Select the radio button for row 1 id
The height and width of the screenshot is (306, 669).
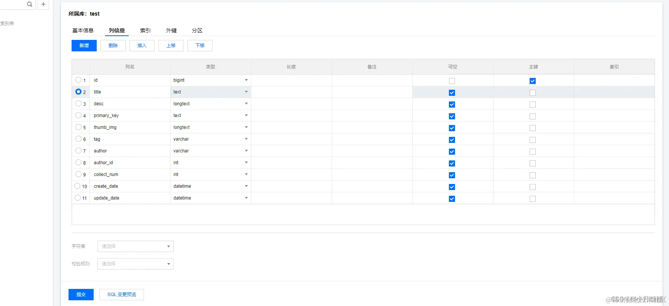pos(78,80)
